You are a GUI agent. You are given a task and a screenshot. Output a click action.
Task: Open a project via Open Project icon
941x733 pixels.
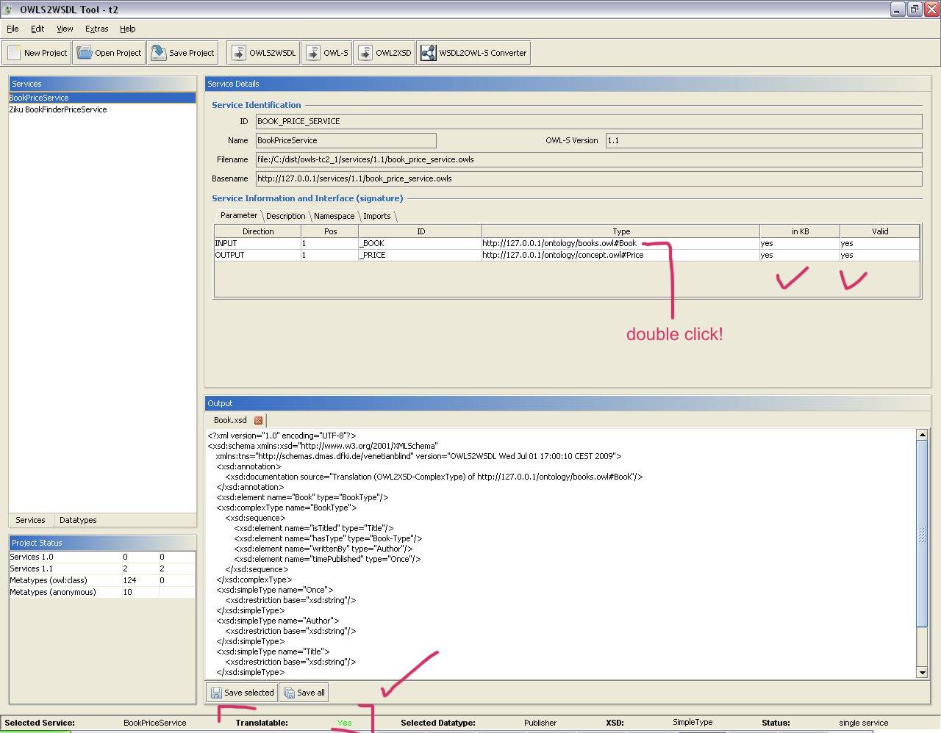pyautogui.click(x=85, y=53)
